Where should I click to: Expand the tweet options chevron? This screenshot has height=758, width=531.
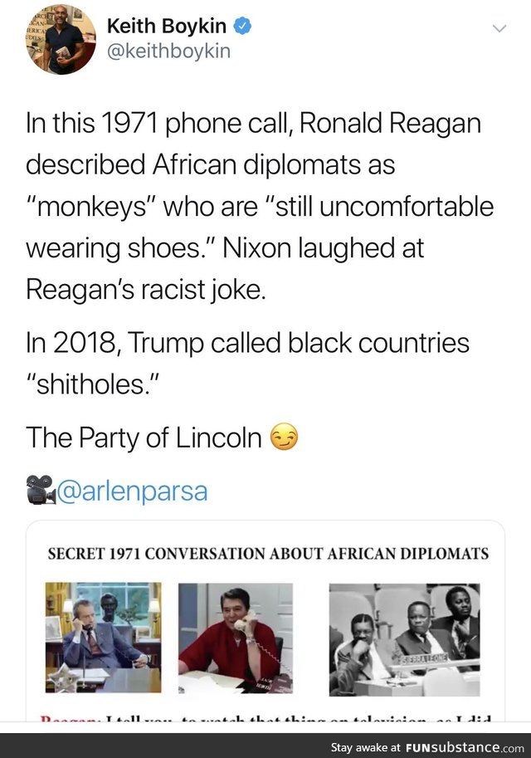point(499,29)
